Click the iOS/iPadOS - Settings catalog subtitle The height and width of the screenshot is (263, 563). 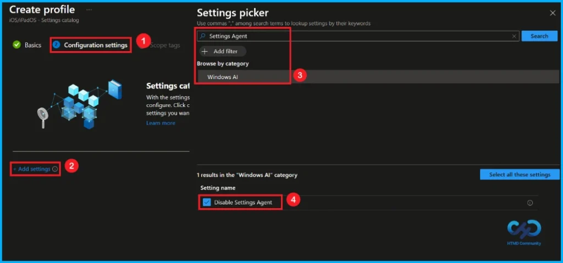pos(44,20)
